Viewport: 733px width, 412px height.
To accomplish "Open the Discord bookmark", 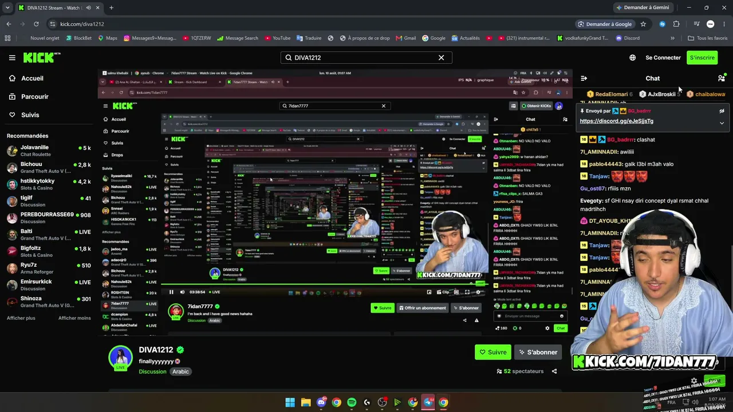I will point(628,38).
